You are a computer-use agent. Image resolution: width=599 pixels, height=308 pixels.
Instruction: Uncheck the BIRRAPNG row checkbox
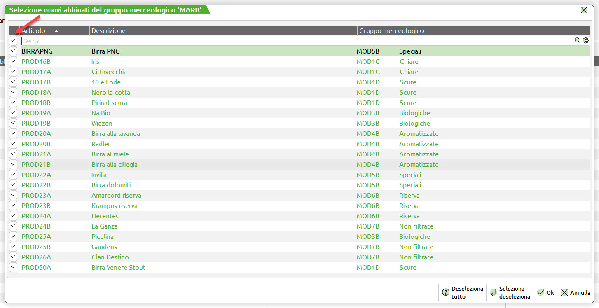tap(13, 51)
